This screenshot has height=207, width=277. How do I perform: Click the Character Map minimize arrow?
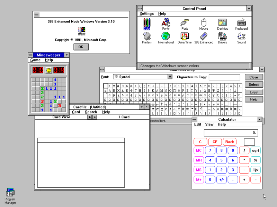262,69
